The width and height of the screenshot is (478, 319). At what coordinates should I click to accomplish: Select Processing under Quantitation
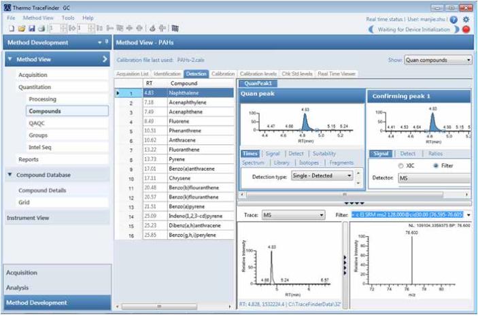(x=43, y=99)
